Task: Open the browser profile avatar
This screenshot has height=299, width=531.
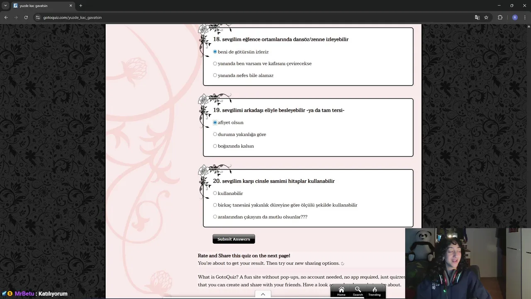Action: [x=515, y=17]
